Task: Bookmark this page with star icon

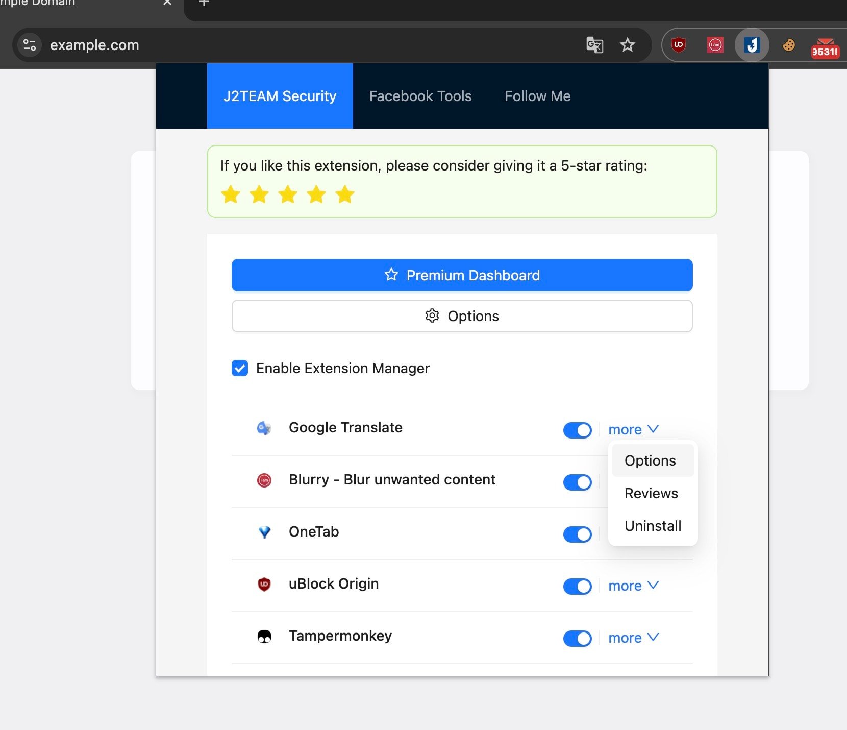Action: 627,45
